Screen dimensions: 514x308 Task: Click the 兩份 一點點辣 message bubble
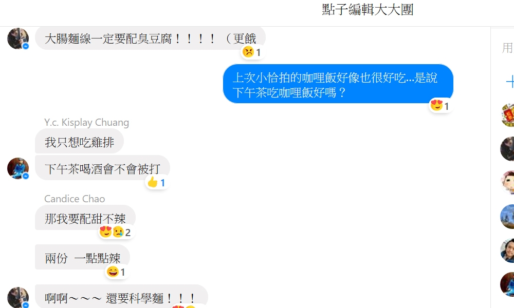[83, 257]
